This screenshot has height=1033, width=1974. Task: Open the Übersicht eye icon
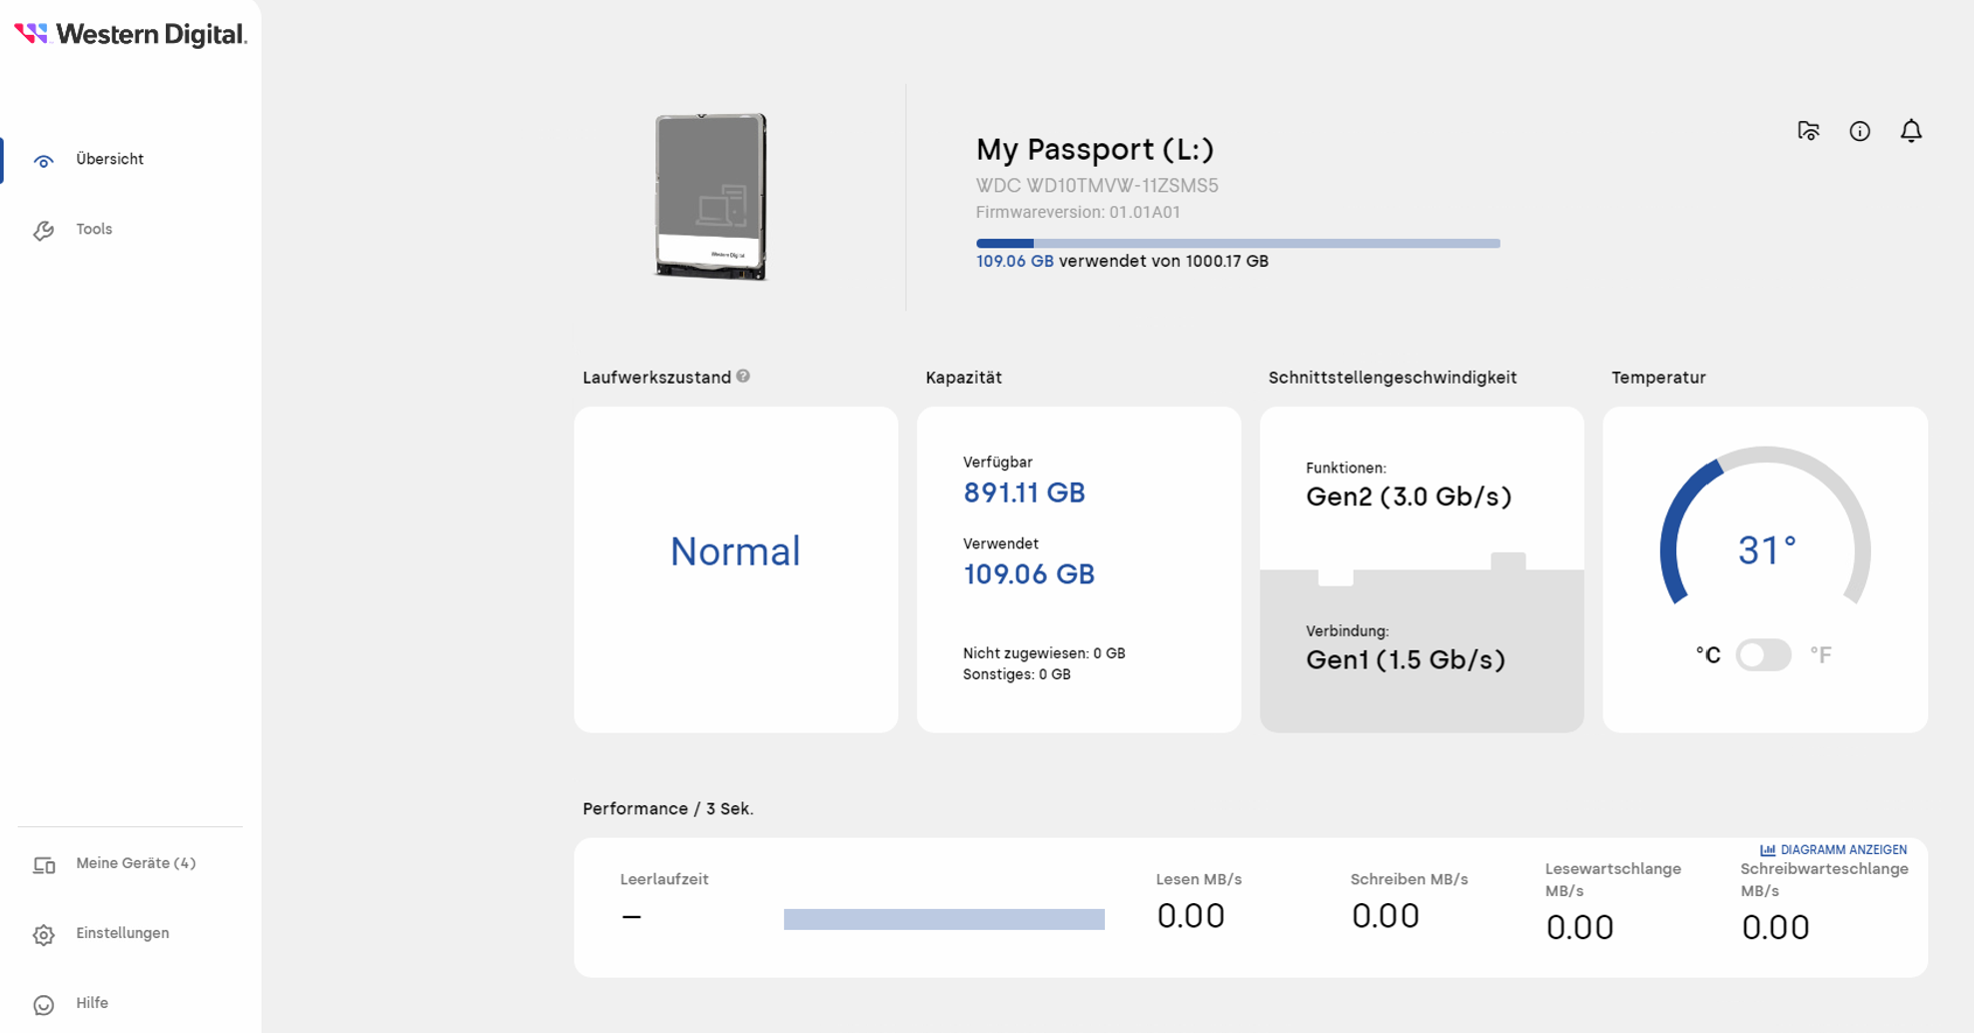pyautogui.click(x=43, y=161)
